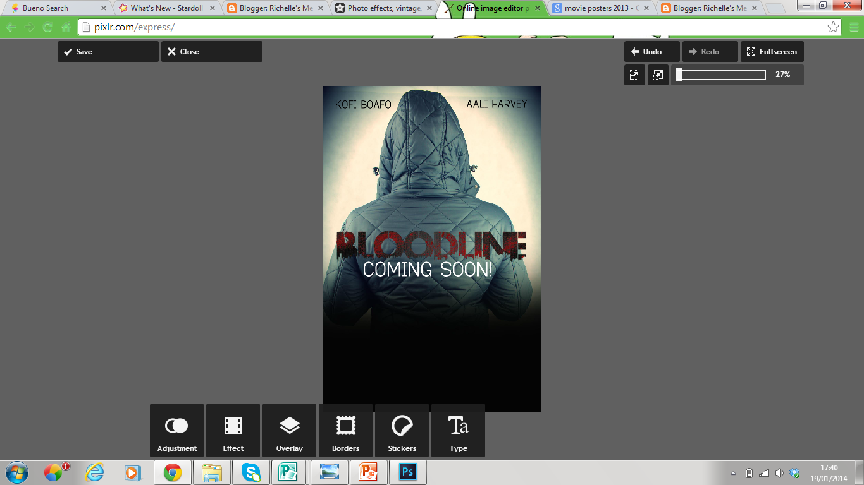Click Redo in the editor toolbar
Screen dimensions: 864x485
pos(710,51)
